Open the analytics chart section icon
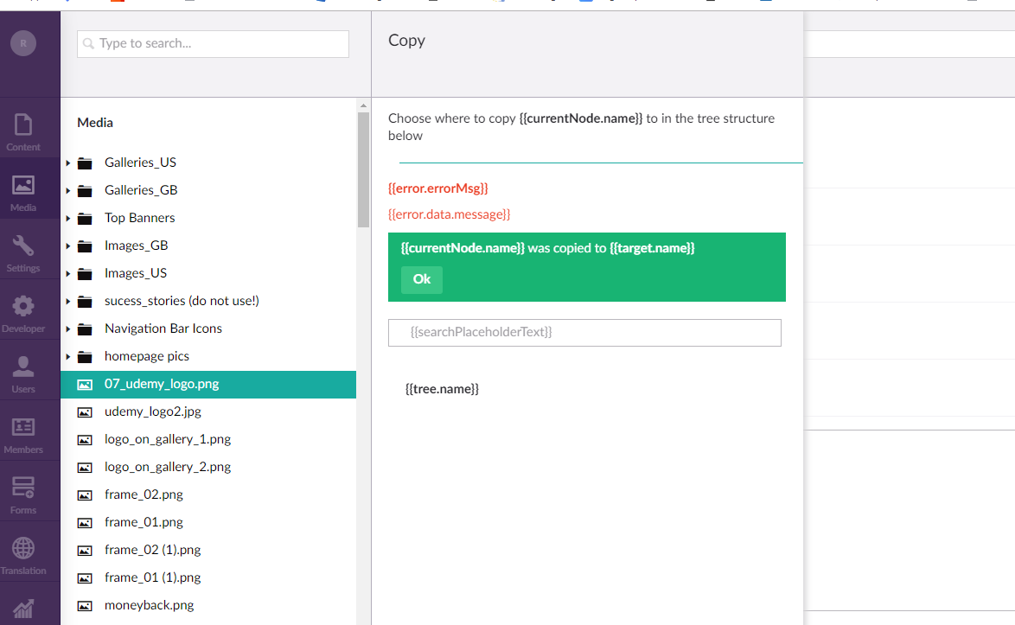Screen dimensions: 1015x625 tap(23, 609)
